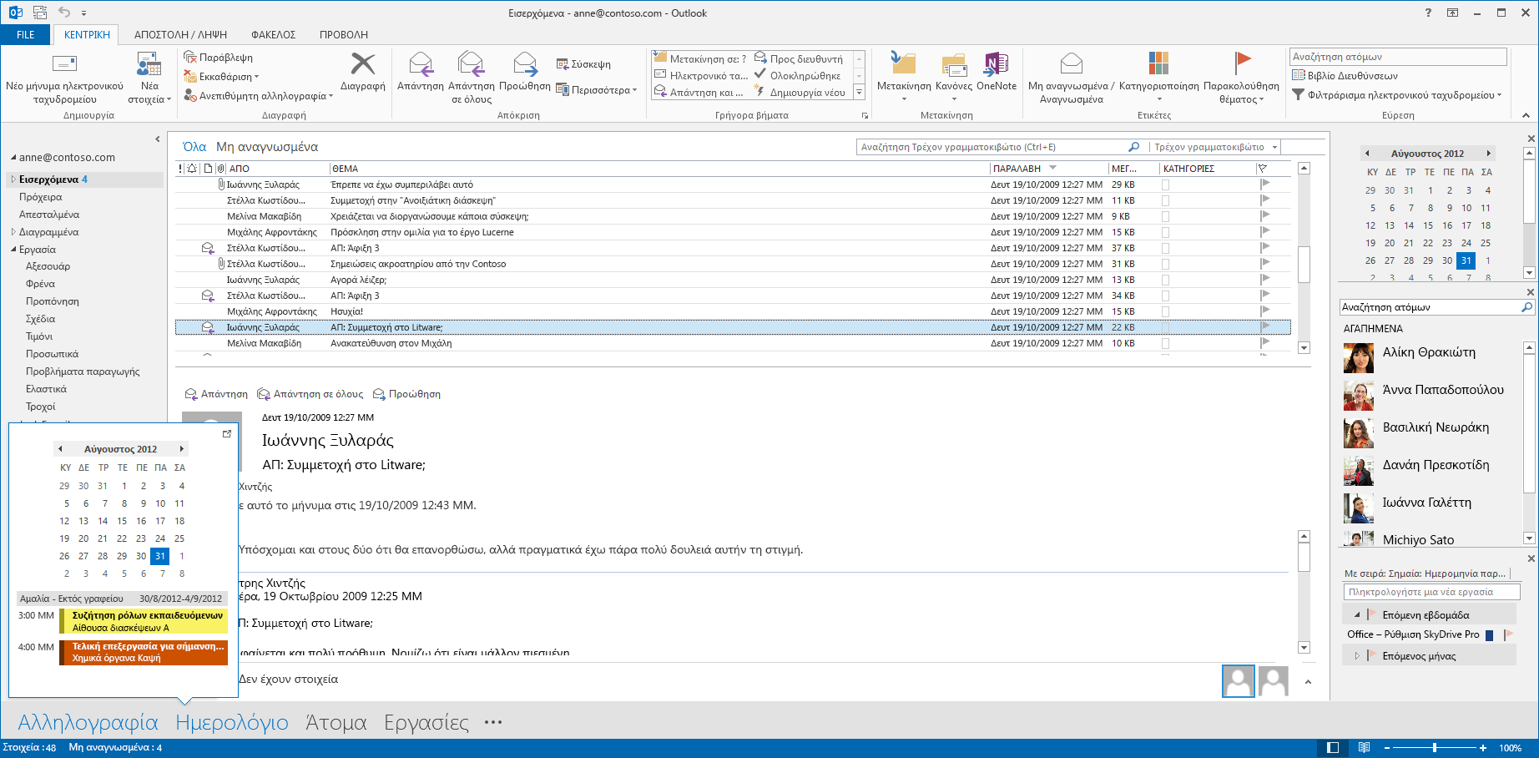
Task: Expand the Διαγραμμένα folder
Action: (x=13, y=232)
